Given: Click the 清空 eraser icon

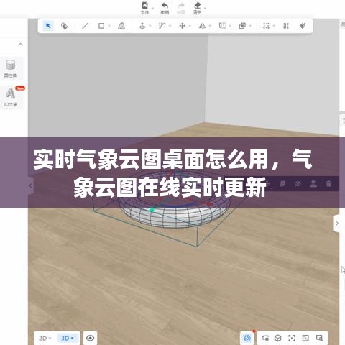Looking at the screenshot, I should (198, 6).
